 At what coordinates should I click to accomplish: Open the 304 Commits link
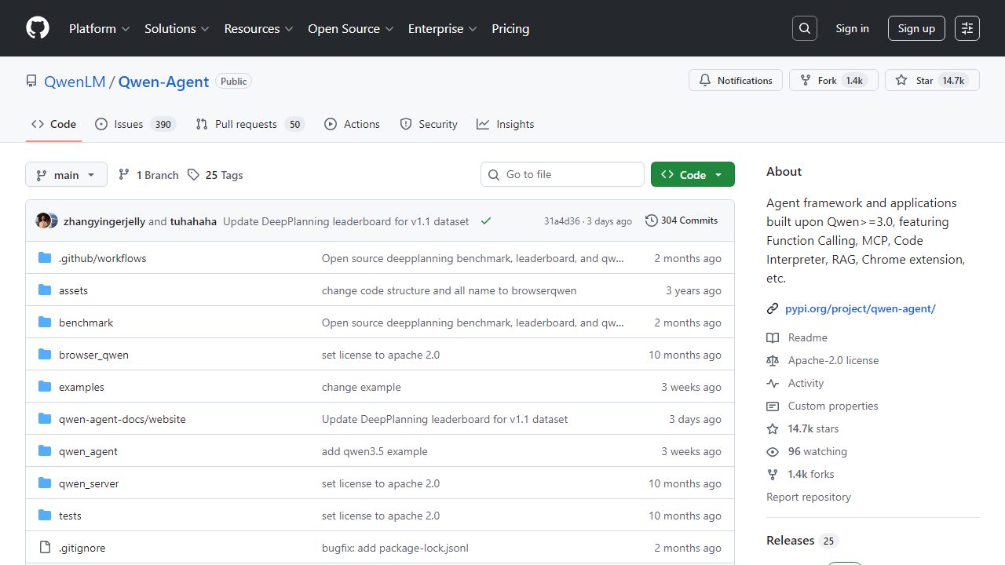tap(682, 221)
